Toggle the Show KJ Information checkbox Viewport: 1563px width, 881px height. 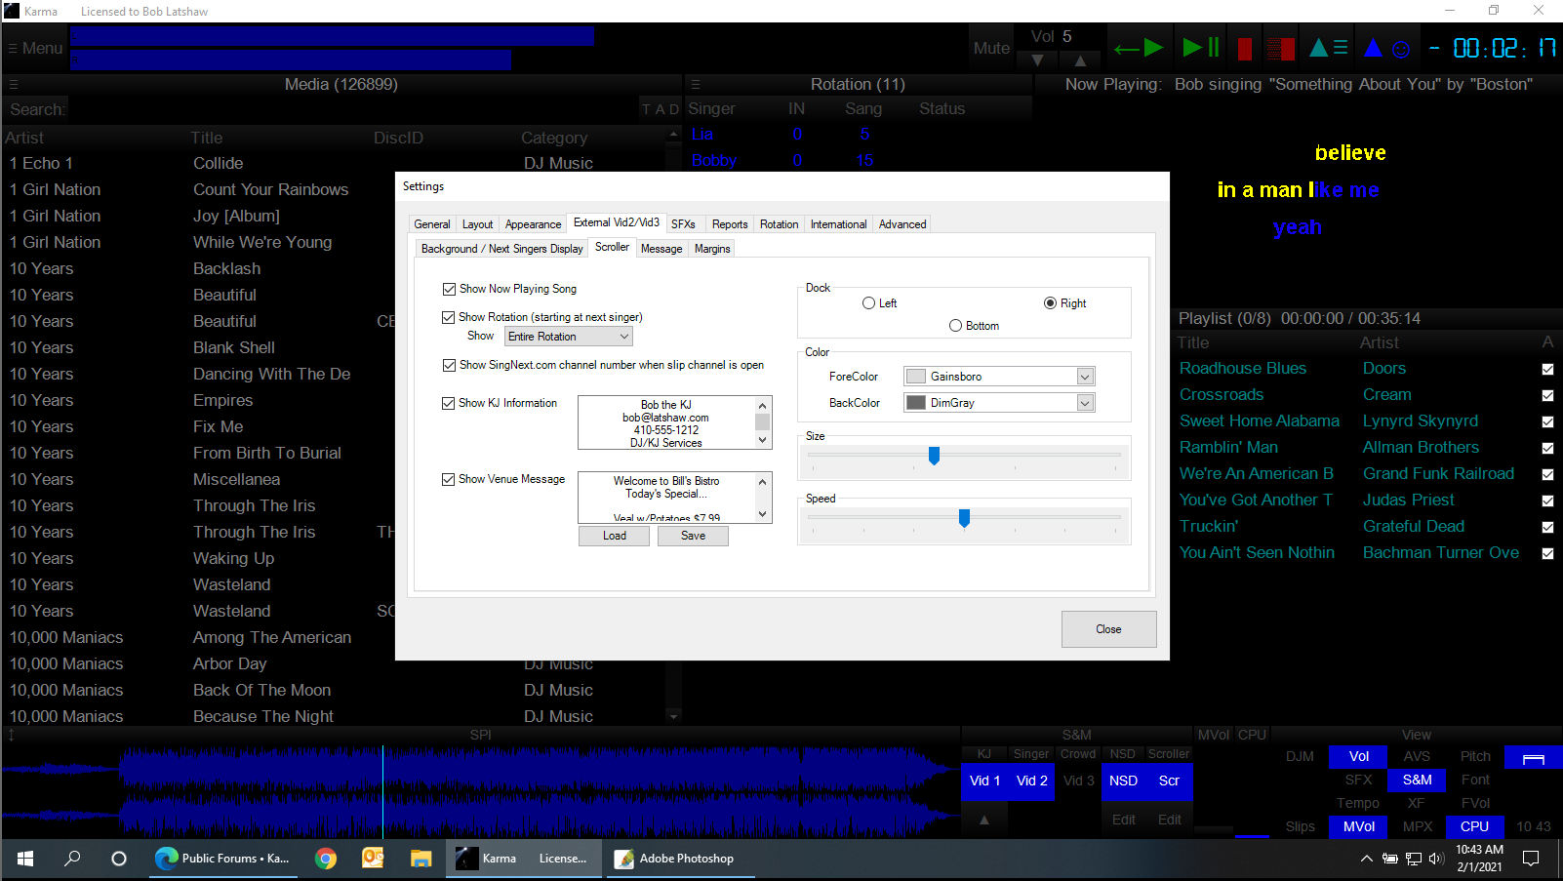coord(449,403)
